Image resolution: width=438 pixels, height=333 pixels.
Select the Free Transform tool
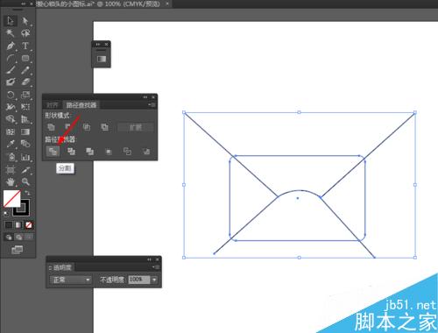25,107
